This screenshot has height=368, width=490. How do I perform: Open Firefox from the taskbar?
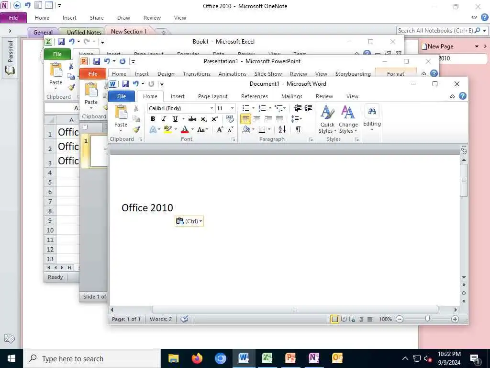click(197, 358)
